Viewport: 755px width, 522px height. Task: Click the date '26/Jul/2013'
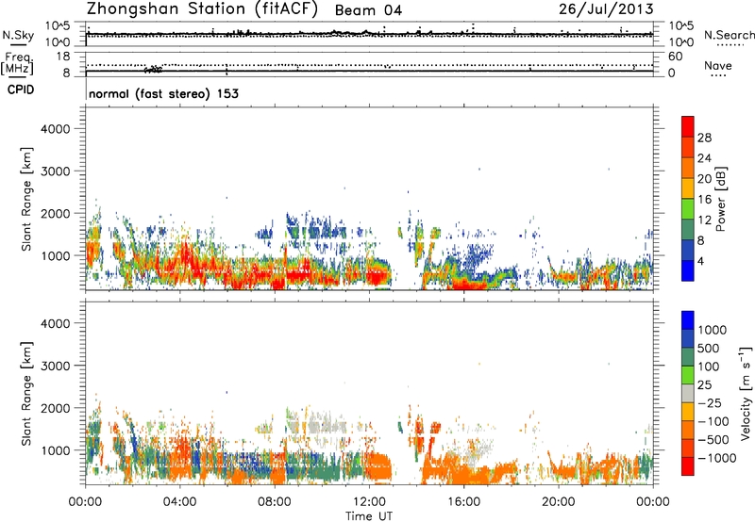tap(606, 9)
